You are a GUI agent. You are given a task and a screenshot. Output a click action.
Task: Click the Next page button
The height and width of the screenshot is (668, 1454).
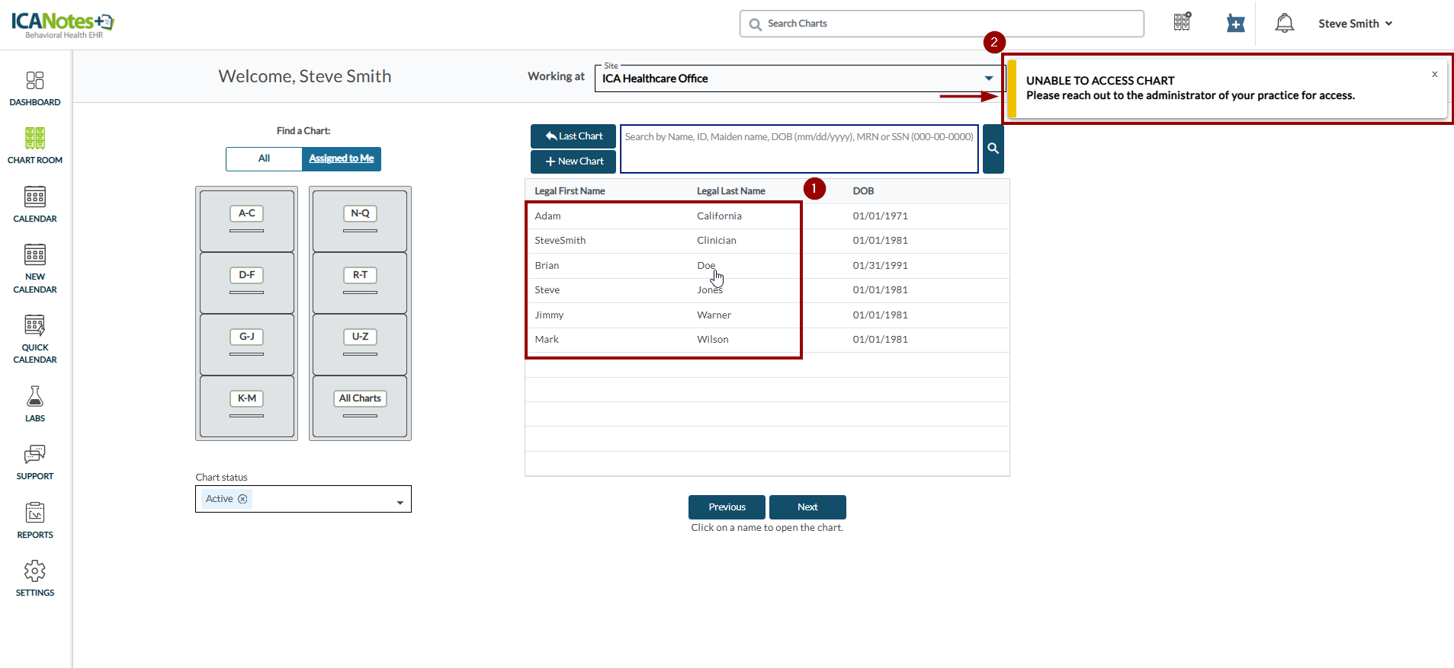[807, 507]
